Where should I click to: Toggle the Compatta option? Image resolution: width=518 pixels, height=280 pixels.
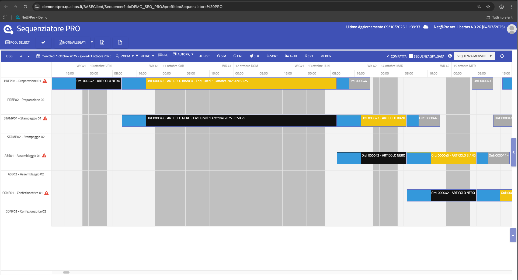coord(396,56)
